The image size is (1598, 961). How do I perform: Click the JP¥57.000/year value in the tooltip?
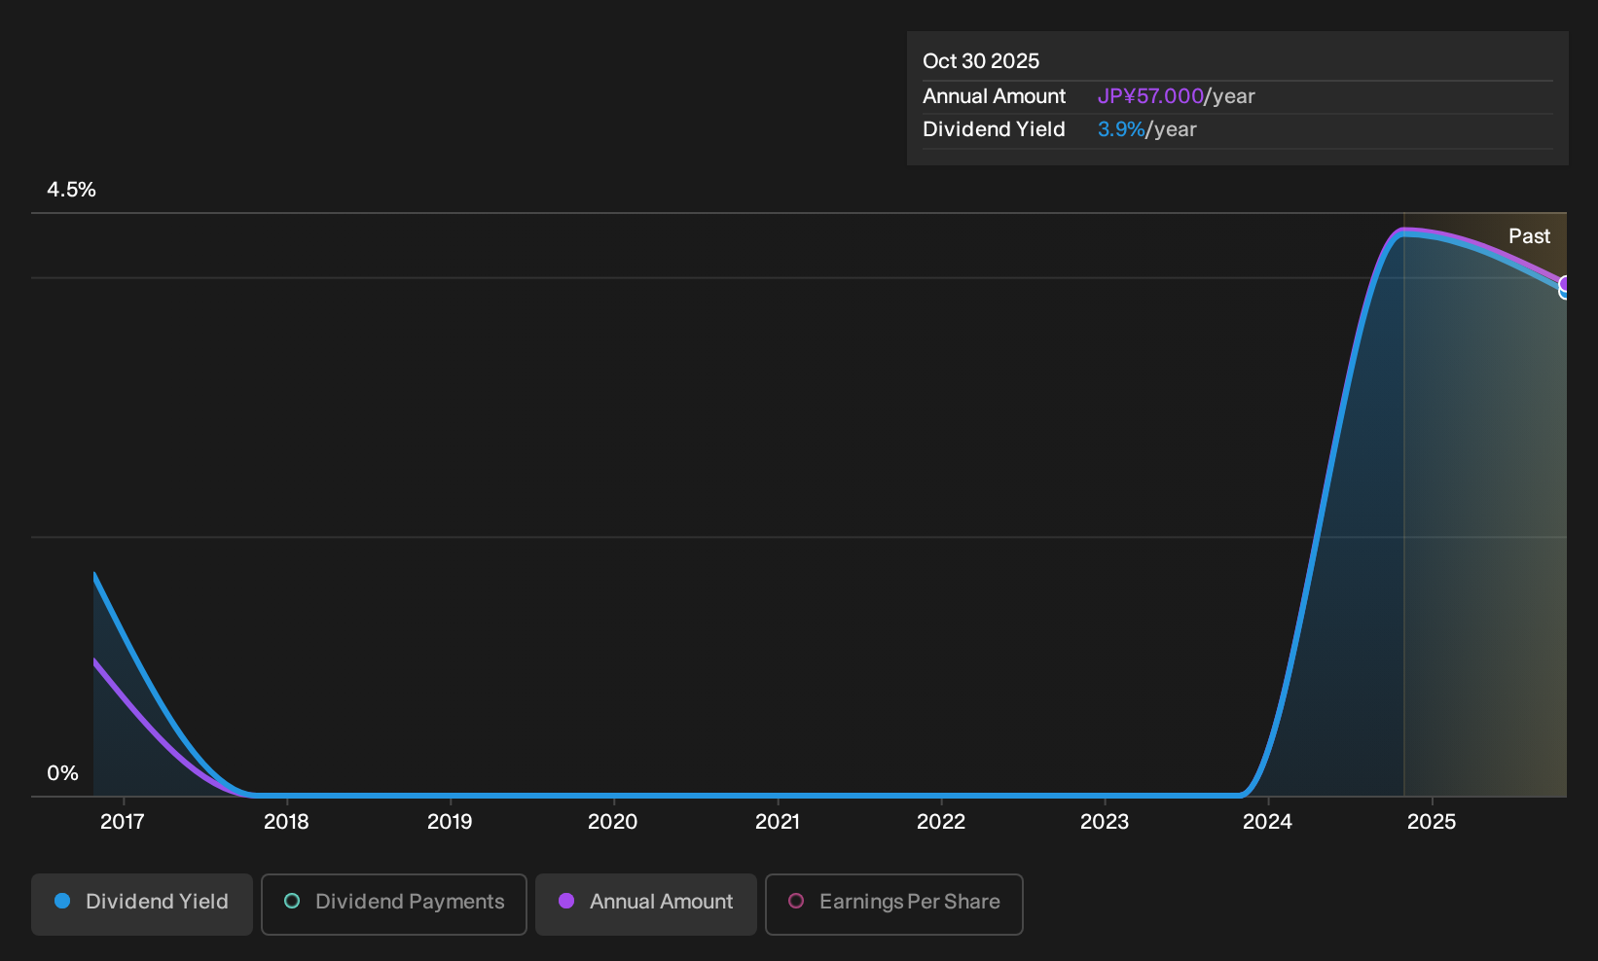pyautogui.click(x=1177, y=96)
